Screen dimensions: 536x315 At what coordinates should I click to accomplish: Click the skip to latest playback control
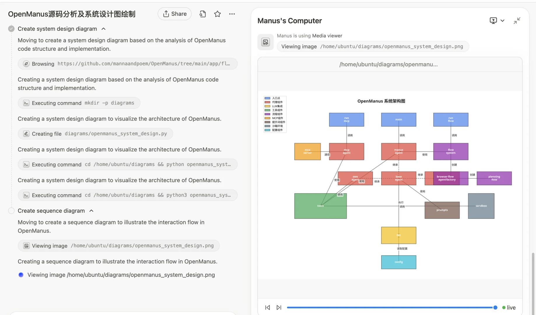pos(279,307)
